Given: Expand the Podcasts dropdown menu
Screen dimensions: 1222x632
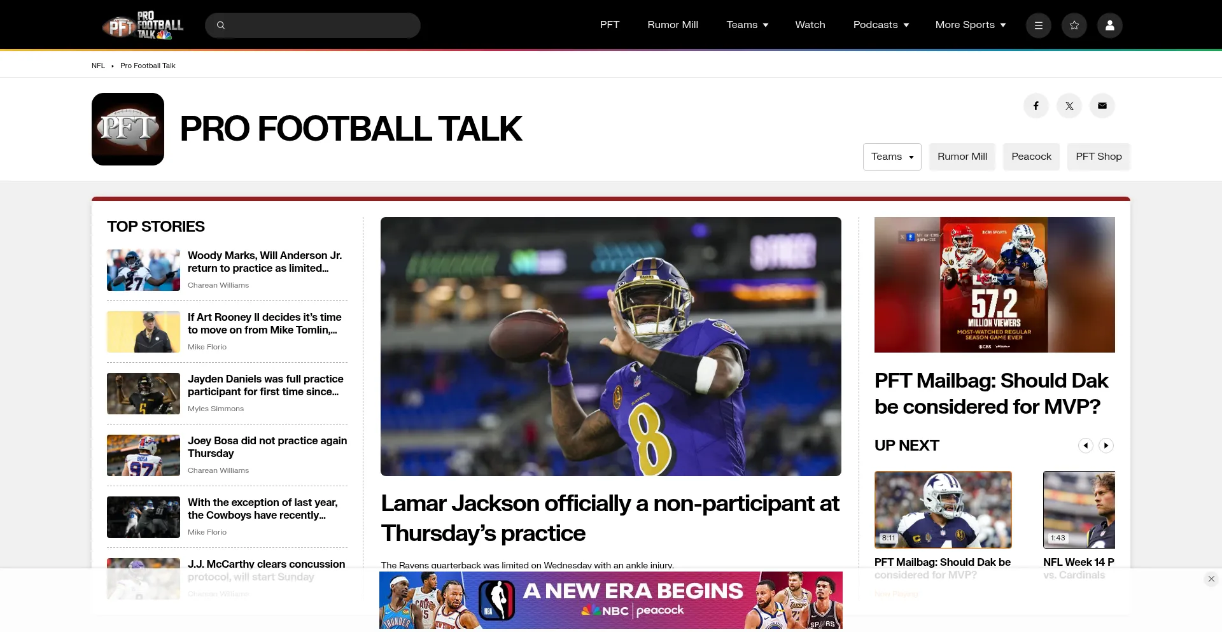Looking at the screenshot, I should [880, 25].
